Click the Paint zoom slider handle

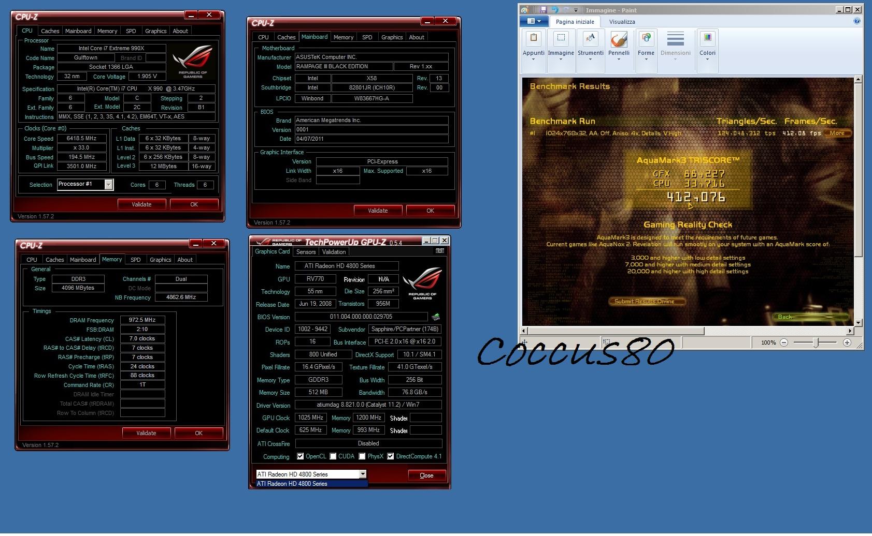coord(816,343)
